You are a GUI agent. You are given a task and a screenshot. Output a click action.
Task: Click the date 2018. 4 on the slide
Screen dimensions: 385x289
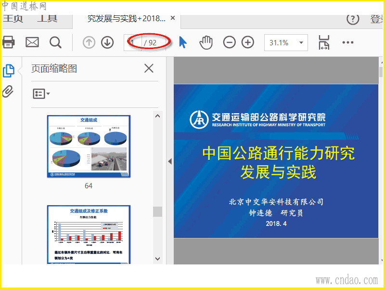pos(276,223)
